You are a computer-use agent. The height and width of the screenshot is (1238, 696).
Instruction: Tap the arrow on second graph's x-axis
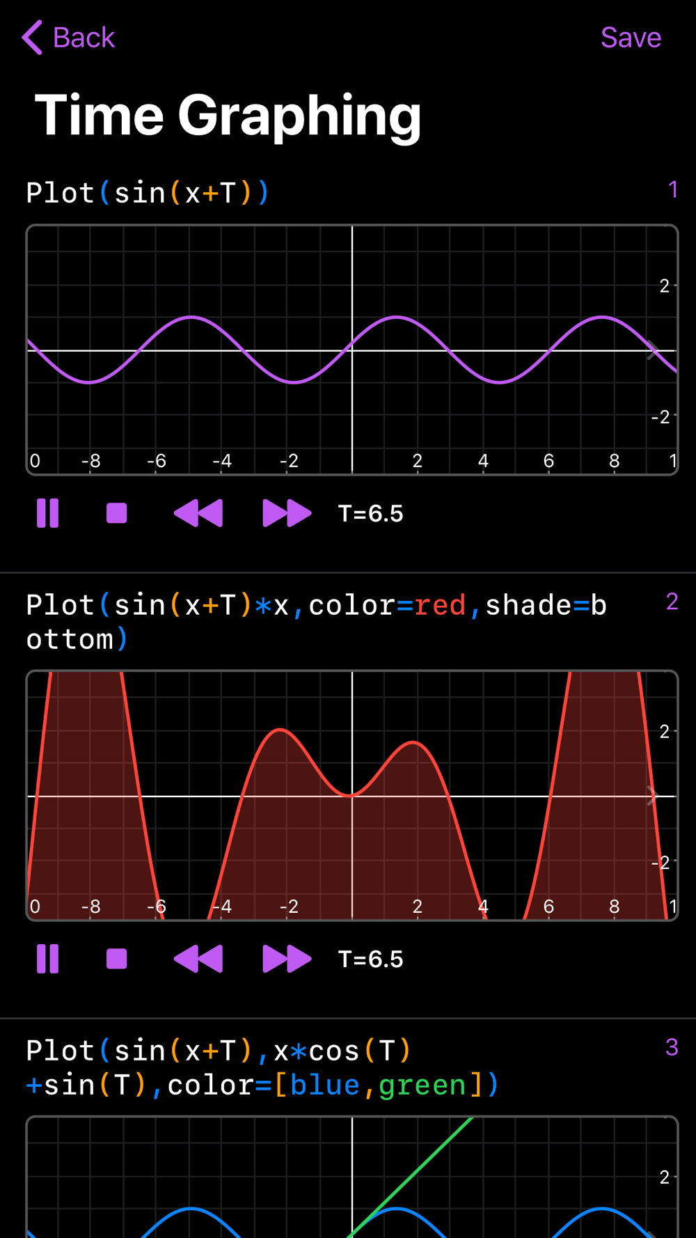[x=652, y=796]
